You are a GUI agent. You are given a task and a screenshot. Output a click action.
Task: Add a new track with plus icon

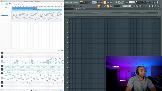click(6, 7)
